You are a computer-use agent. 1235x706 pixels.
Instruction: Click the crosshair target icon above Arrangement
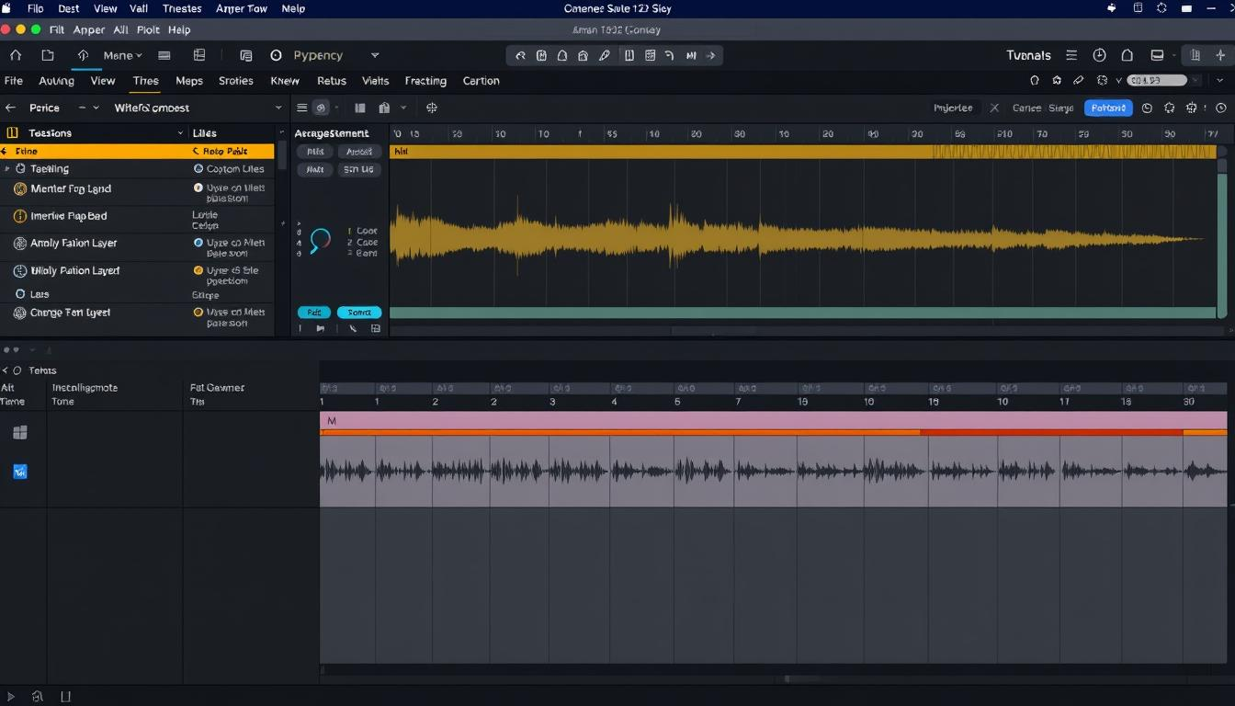431,108
